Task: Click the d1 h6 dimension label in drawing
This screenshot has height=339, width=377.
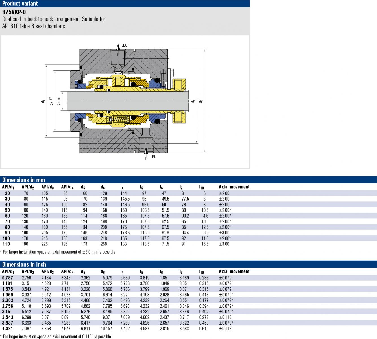Action: 59,101
